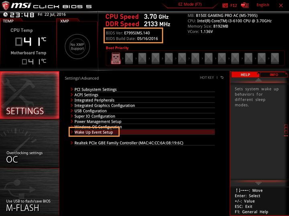289x216 pixels.
Task: Close the BIOS with the X icon
Action: coord(281,6)
